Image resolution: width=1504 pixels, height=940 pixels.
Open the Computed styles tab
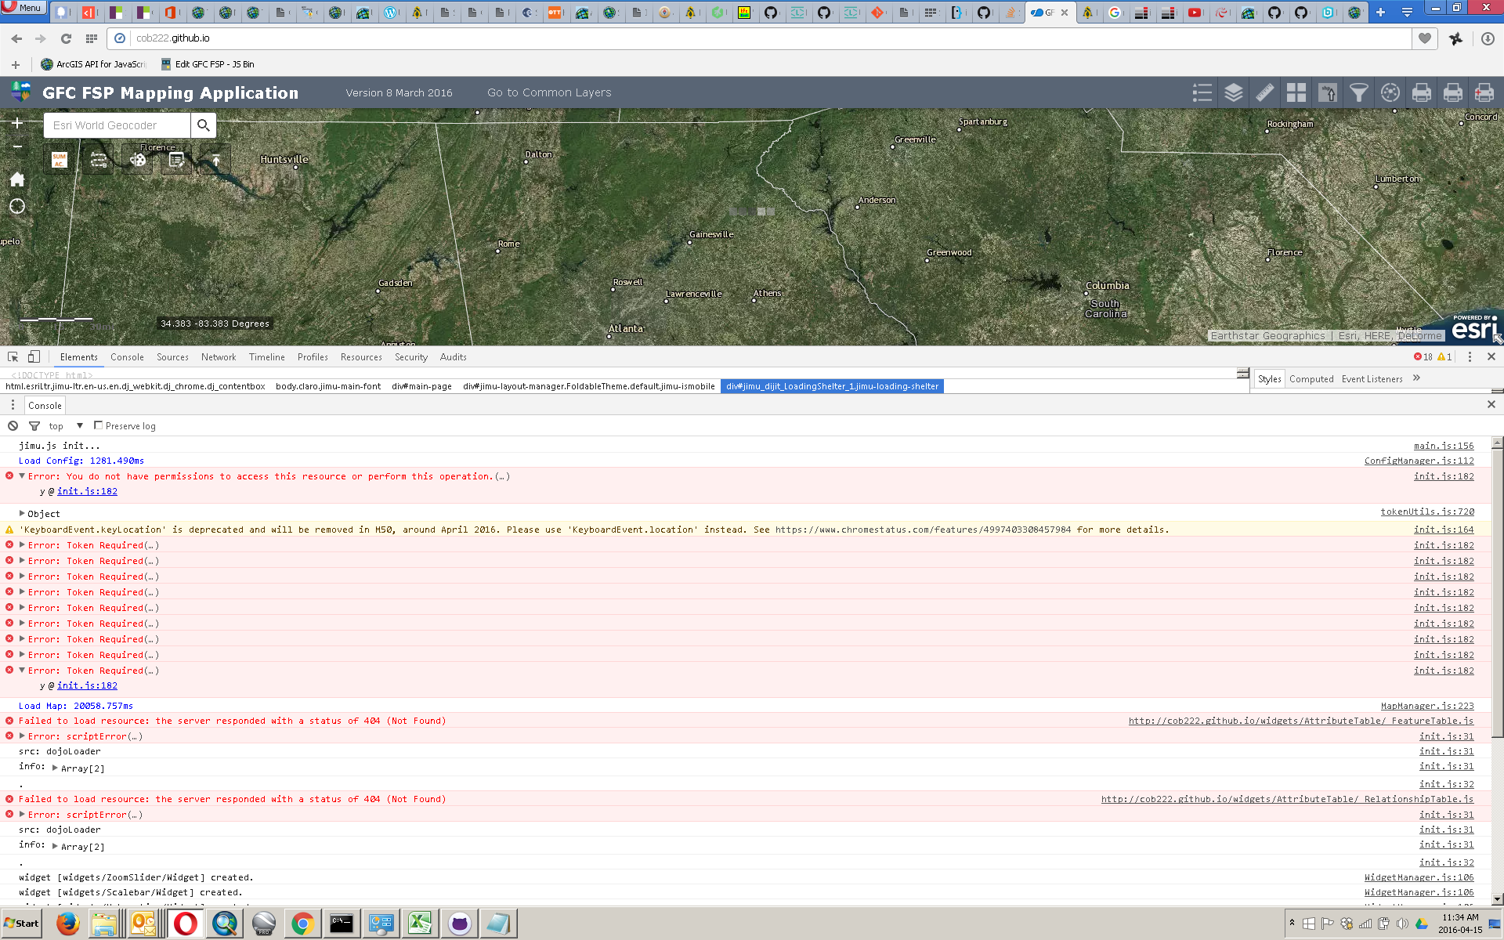(x=1311, y=379)
